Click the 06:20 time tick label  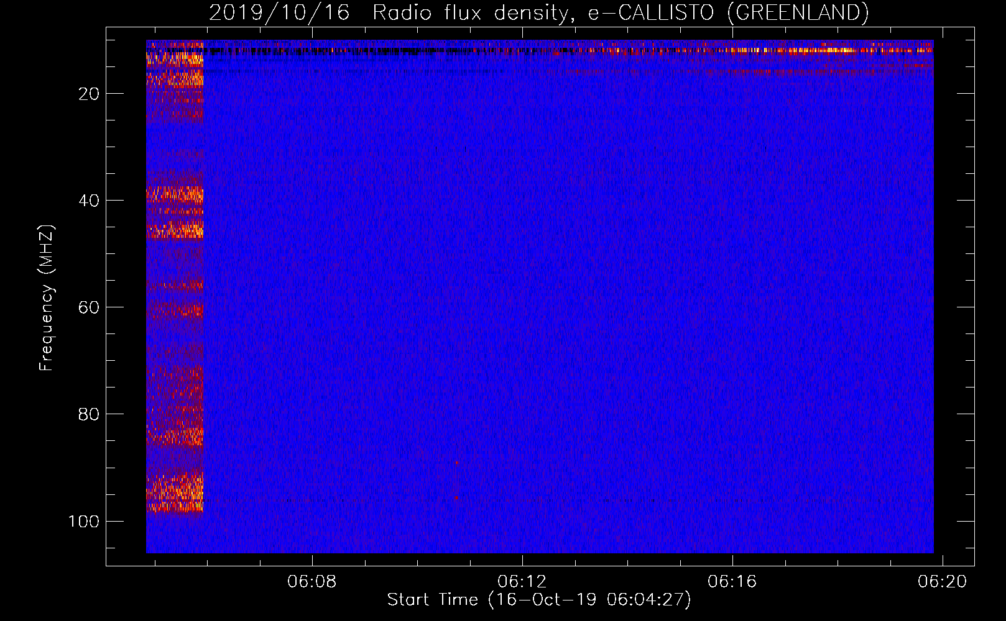coord(943,581)
